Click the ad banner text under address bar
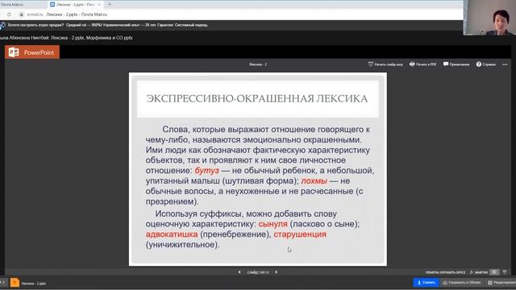This screenshot has width=516, height=290. coord(107,25)
